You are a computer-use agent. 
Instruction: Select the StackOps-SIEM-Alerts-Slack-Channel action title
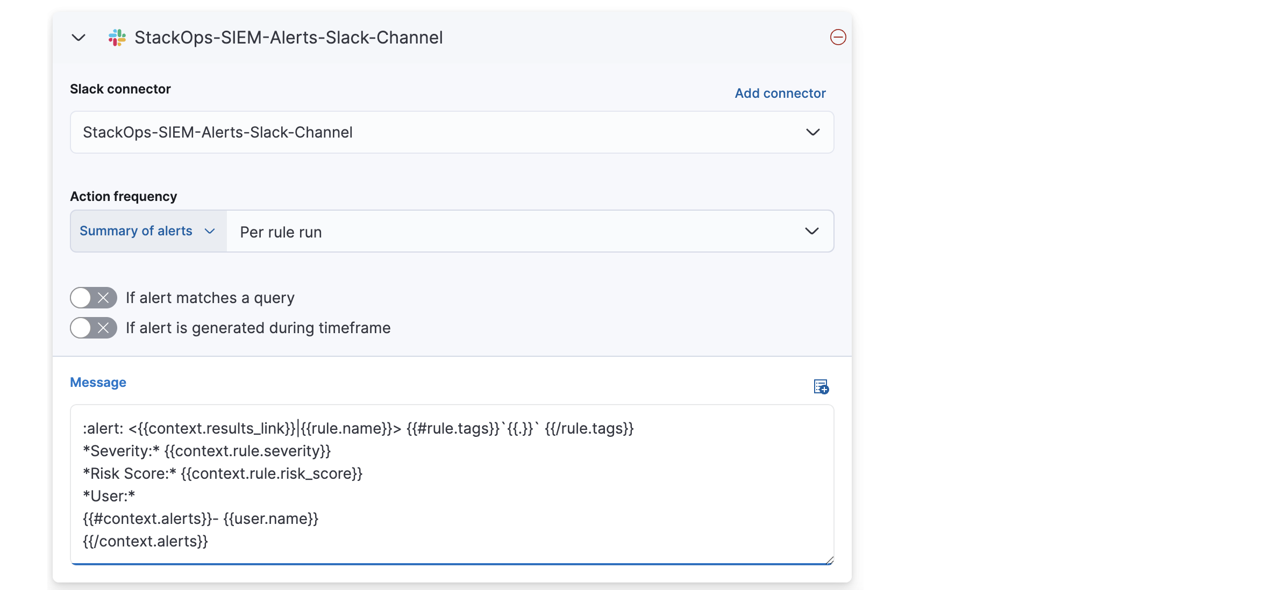coord(288,38)
